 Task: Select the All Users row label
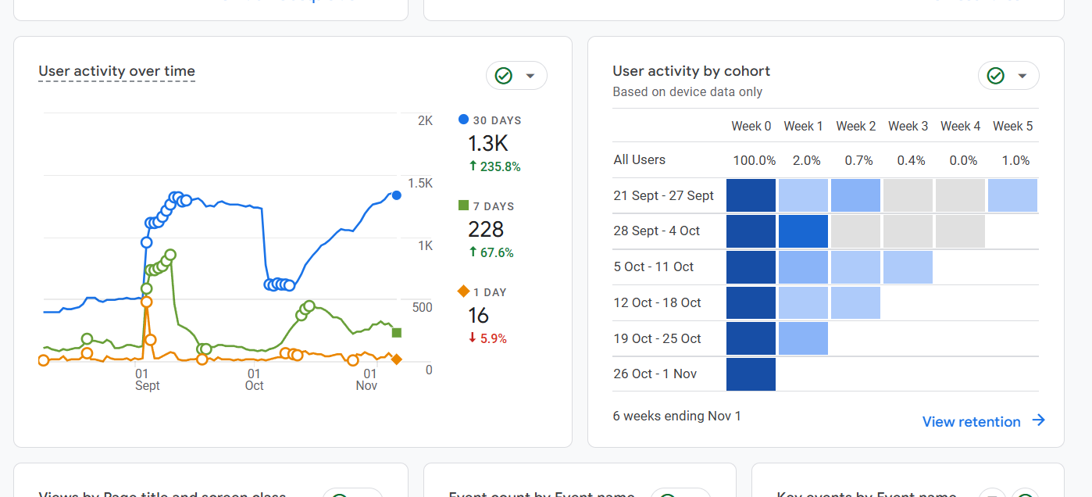coord(639,159)
